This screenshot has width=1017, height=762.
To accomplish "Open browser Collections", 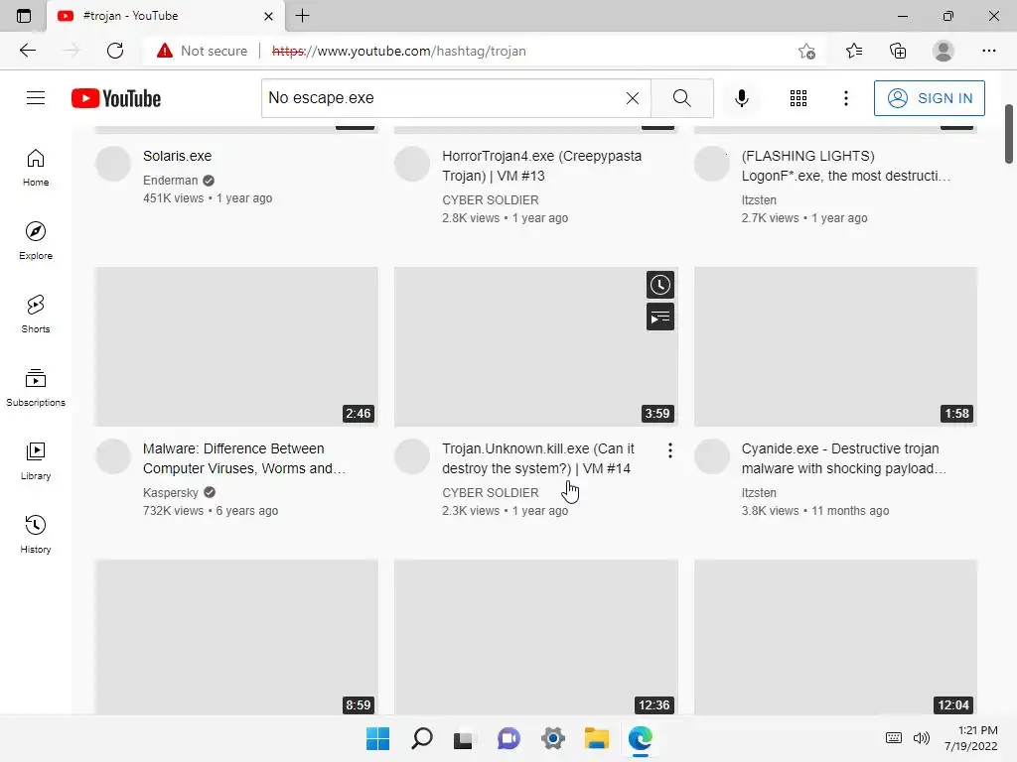I will [x=898, y=51].
